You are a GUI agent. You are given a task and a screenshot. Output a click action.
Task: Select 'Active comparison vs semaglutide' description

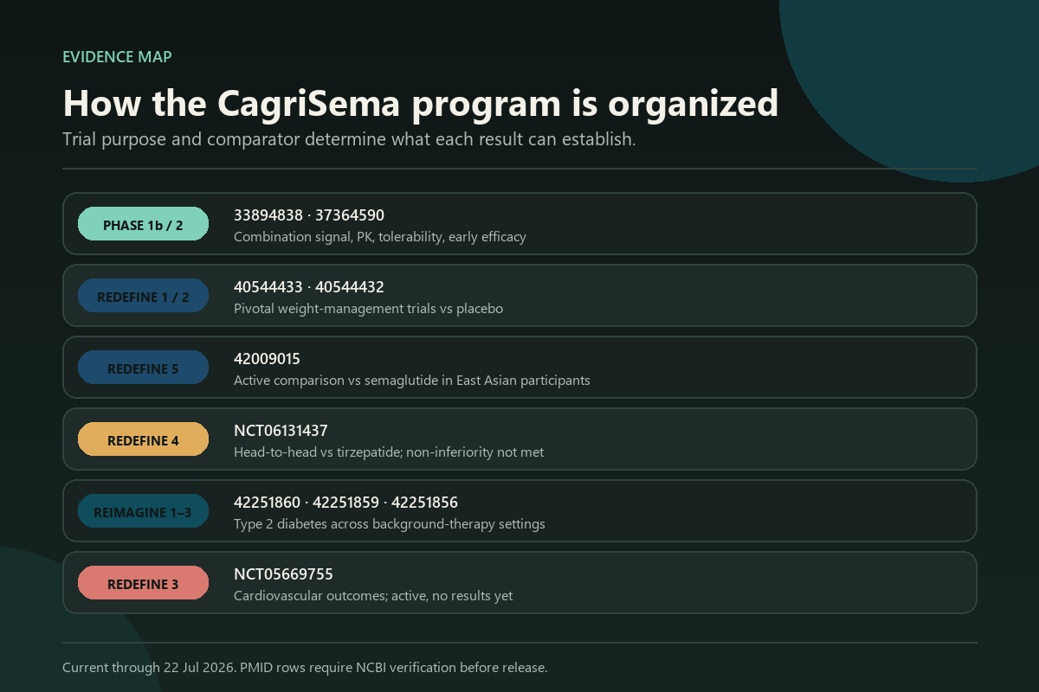412,381
